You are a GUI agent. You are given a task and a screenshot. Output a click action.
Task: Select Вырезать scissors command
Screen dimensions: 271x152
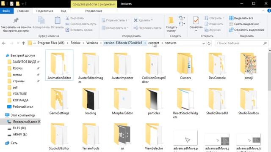[x=75, y=18]
